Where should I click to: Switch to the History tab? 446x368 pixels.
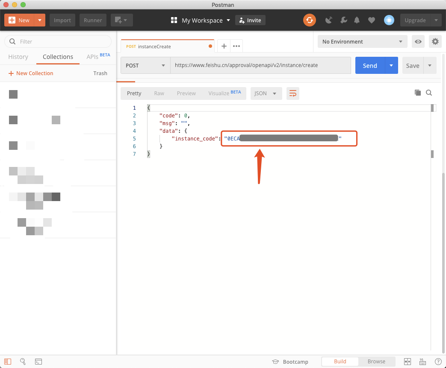point(18,57)
